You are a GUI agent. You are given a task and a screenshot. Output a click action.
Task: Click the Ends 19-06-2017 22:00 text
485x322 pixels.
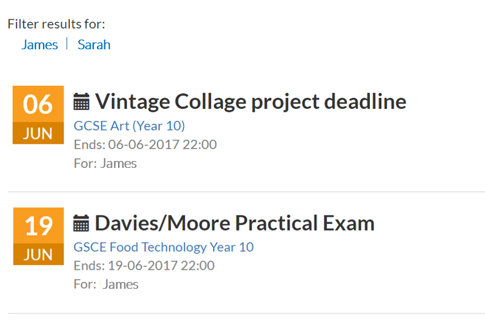[x=144, y=266]
